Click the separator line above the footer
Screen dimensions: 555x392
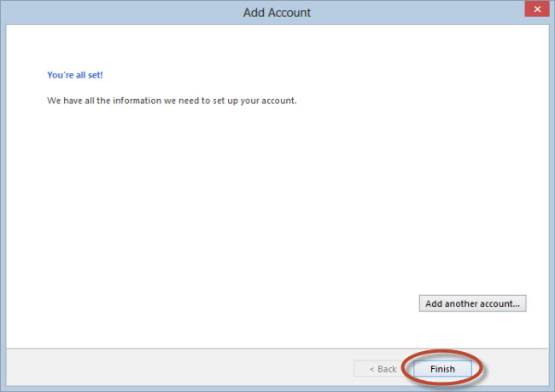(277, 349)
